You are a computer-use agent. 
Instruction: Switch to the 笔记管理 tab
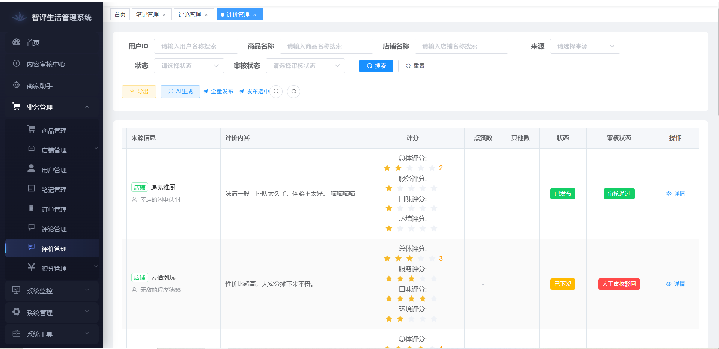click(149, 14)
